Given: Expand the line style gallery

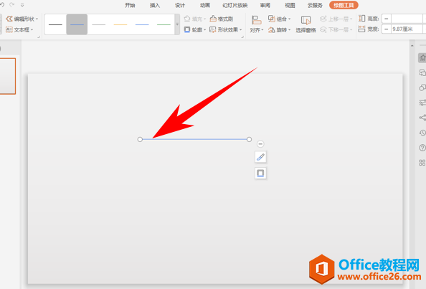Looking at the screenshot, I should [177, 24].
